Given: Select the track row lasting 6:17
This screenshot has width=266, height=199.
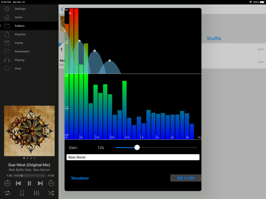Looking at the screenshot, I should pos(234,50).
